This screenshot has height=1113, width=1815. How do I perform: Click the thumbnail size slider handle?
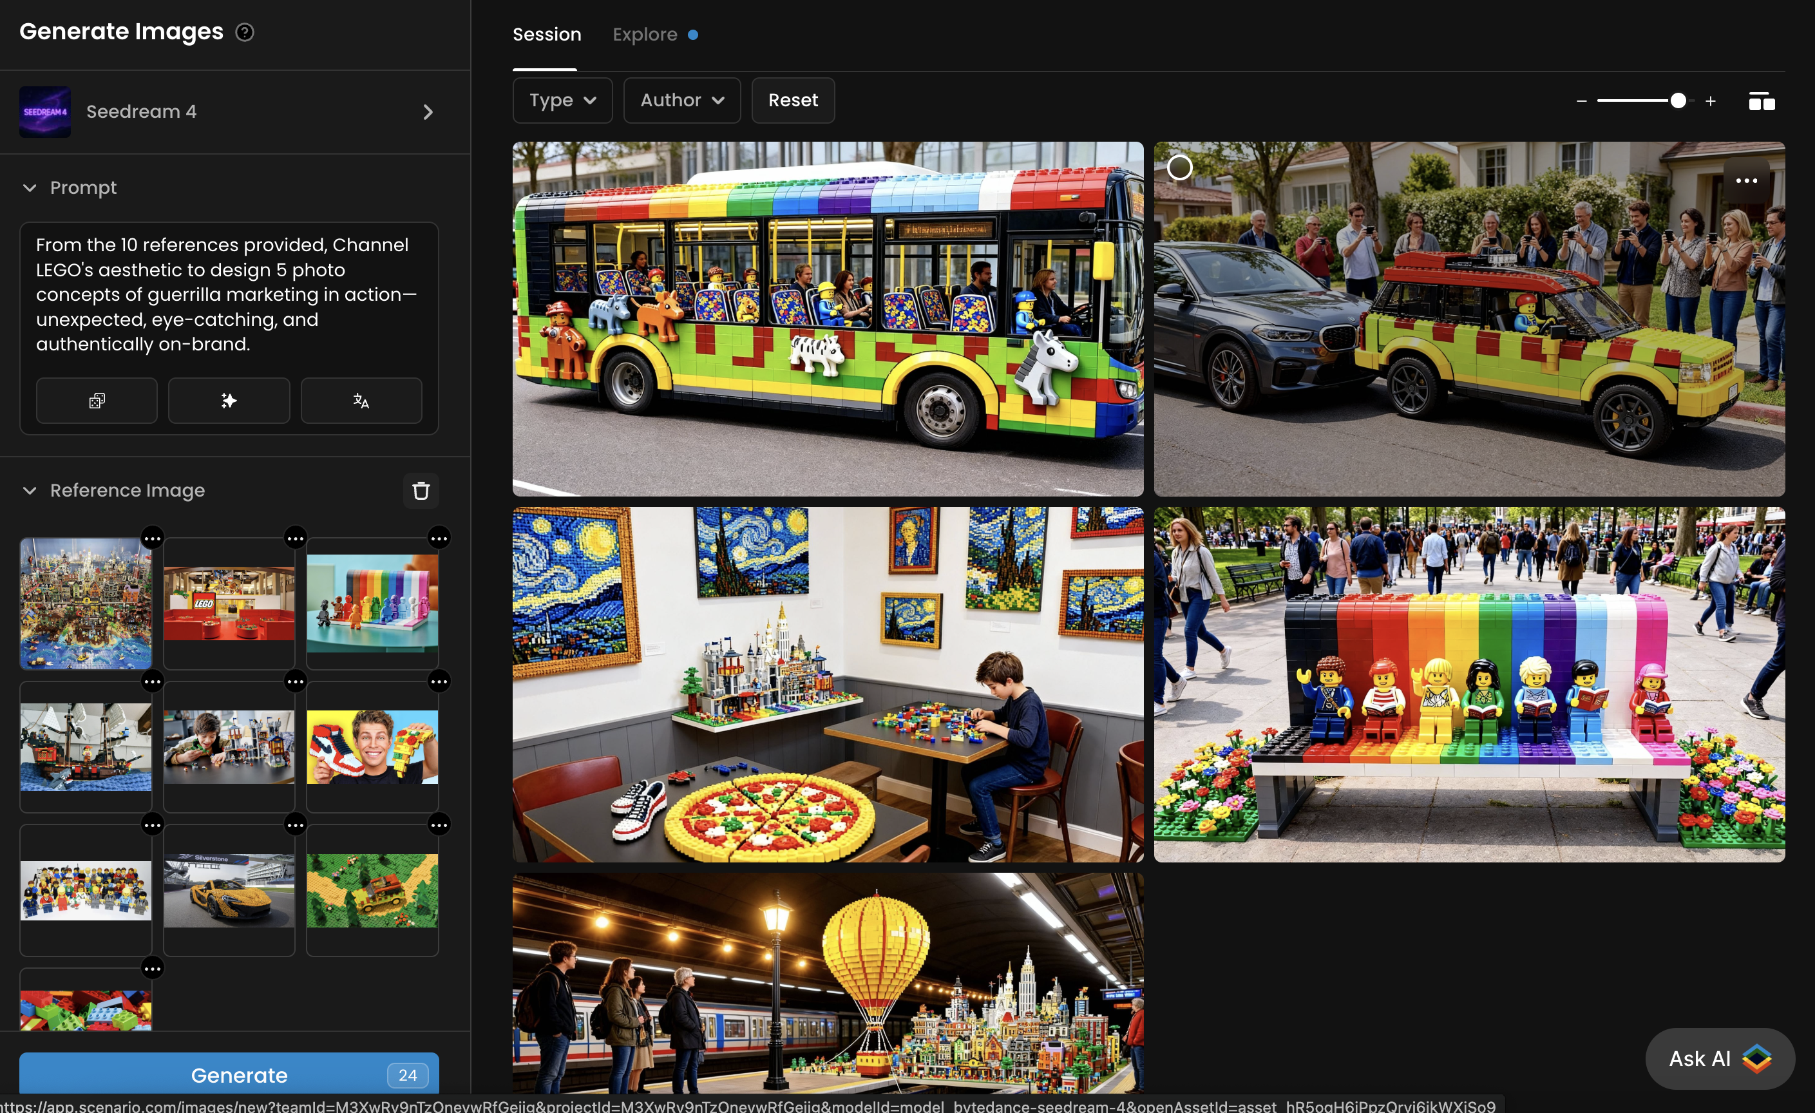point(1678,101)
